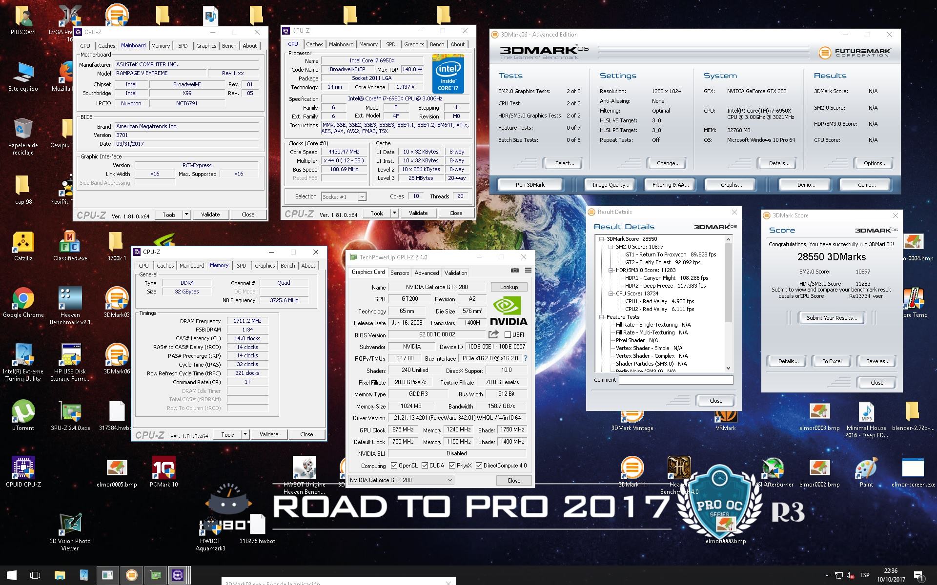This screenshot has width=937, height=585.
Task: Open the Windows Start menu
Action: [12, 575]
